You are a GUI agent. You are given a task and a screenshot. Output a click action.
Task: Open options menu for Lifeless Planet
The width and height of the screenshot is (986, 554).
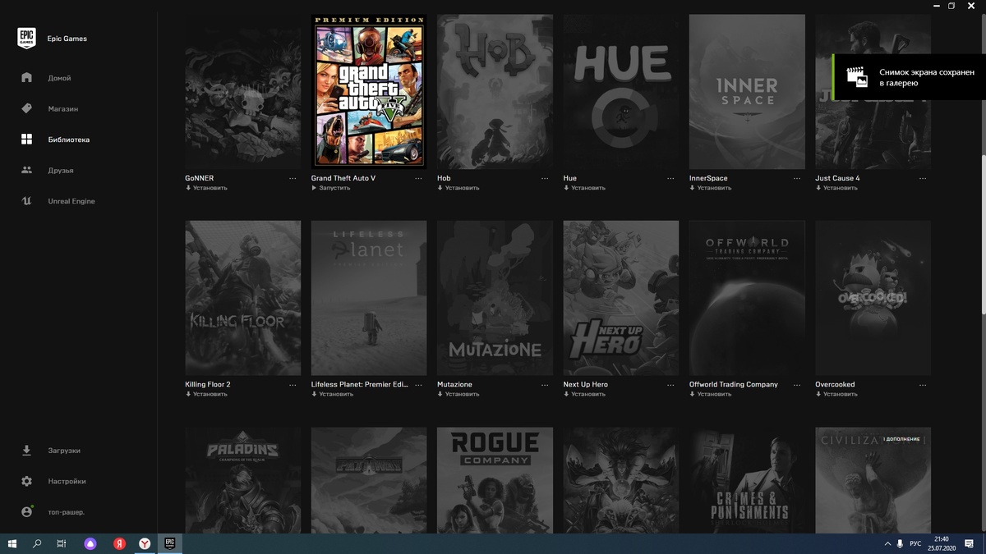tap(418, 384)
